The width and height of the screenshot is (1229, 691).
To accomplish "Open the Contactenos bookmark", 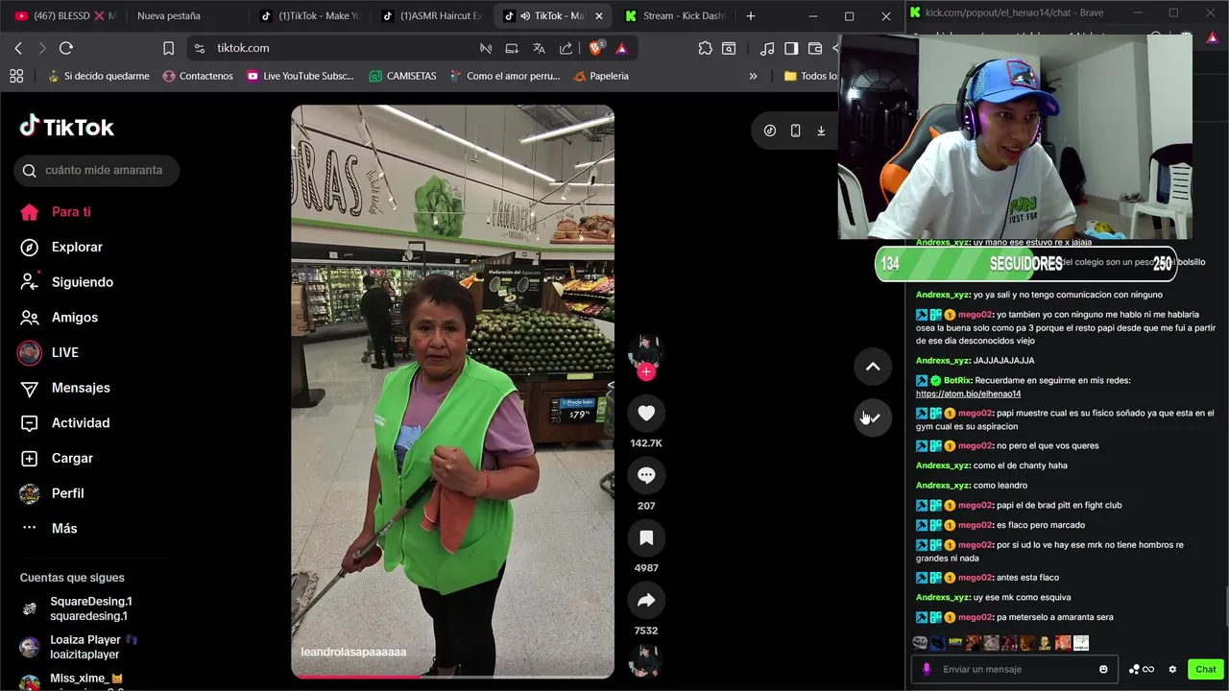I will (198, 76).
